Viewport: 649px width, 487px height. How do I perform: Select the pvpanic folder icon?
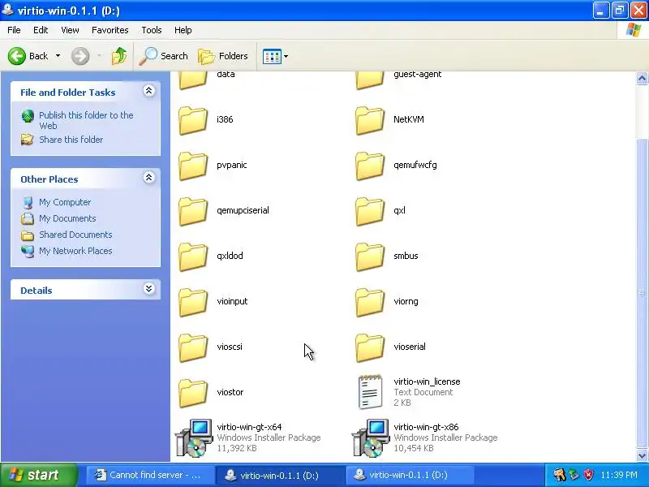click(x=193, y=166)
